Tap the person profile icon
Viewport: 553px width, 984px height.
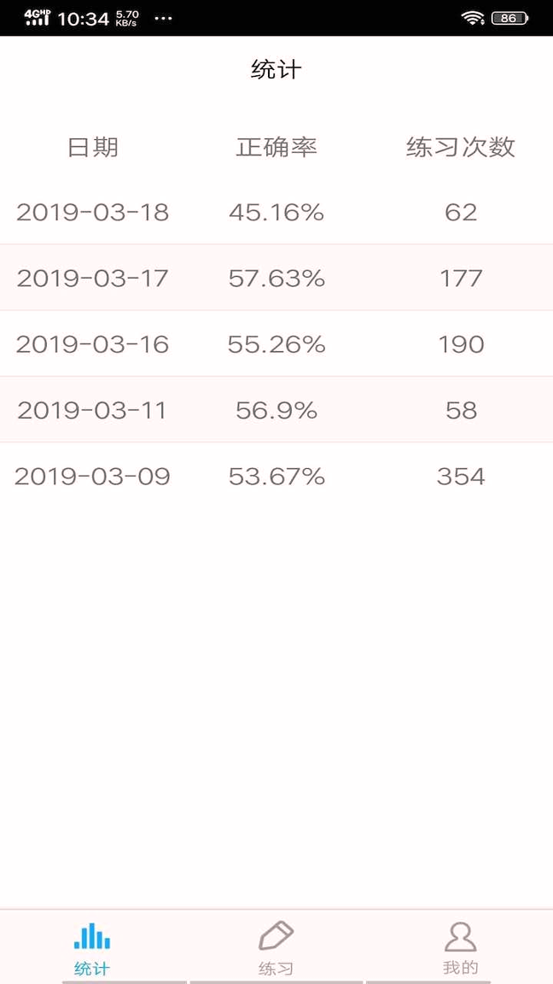coord(460,936)
